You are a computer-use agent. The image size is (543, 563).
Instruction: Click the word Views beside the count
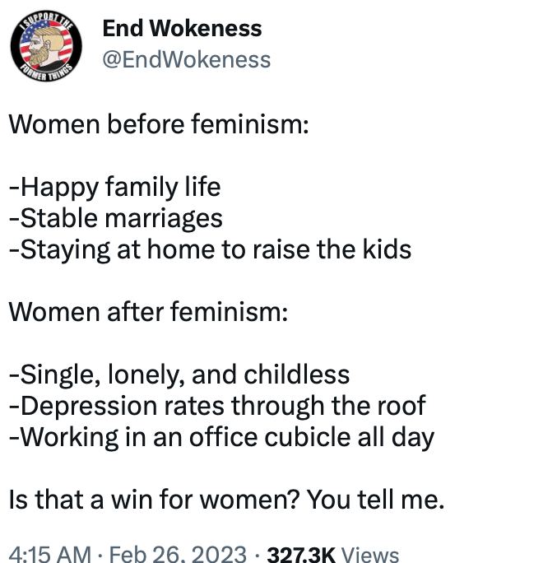click(x=369, y=554)
